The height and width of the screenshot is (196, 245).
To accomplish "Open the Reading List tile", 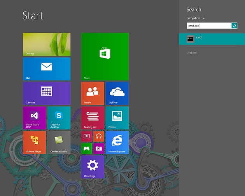I will click(x=93, y=118).
